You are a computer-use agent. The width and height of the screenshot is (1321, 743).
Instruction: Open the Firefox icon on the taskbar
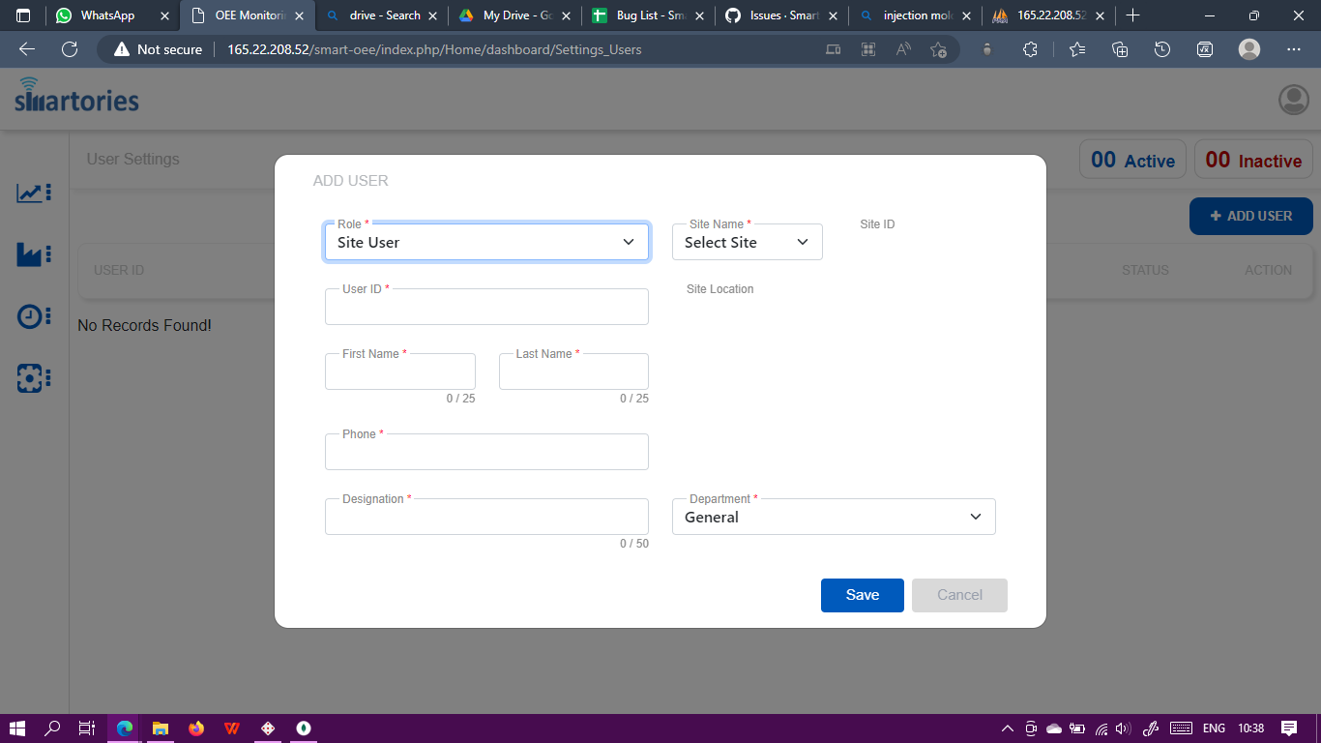(196, 728)
